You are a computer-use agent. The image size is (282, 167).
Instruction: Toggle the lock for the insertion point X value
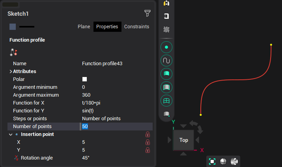(x=148, y=142)
